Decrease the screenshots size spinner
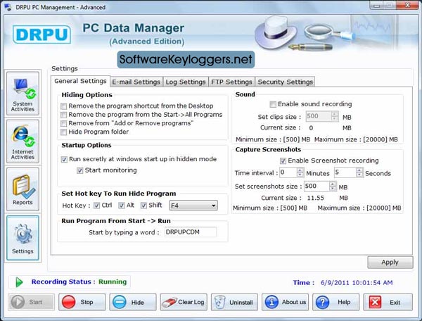Image resolution: width=422 pixels, height=321 pixels. pos(333,189)
